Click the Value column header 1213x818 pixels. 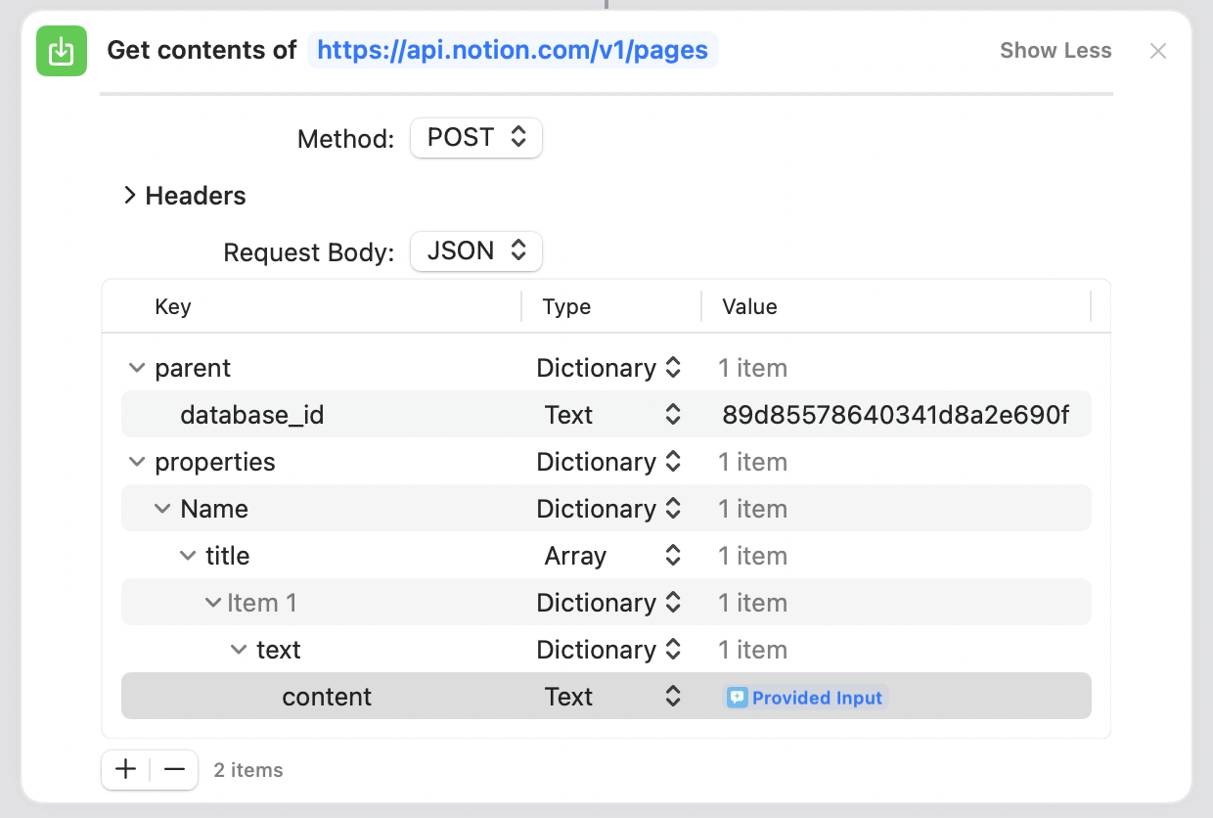[x=749, y=306]
